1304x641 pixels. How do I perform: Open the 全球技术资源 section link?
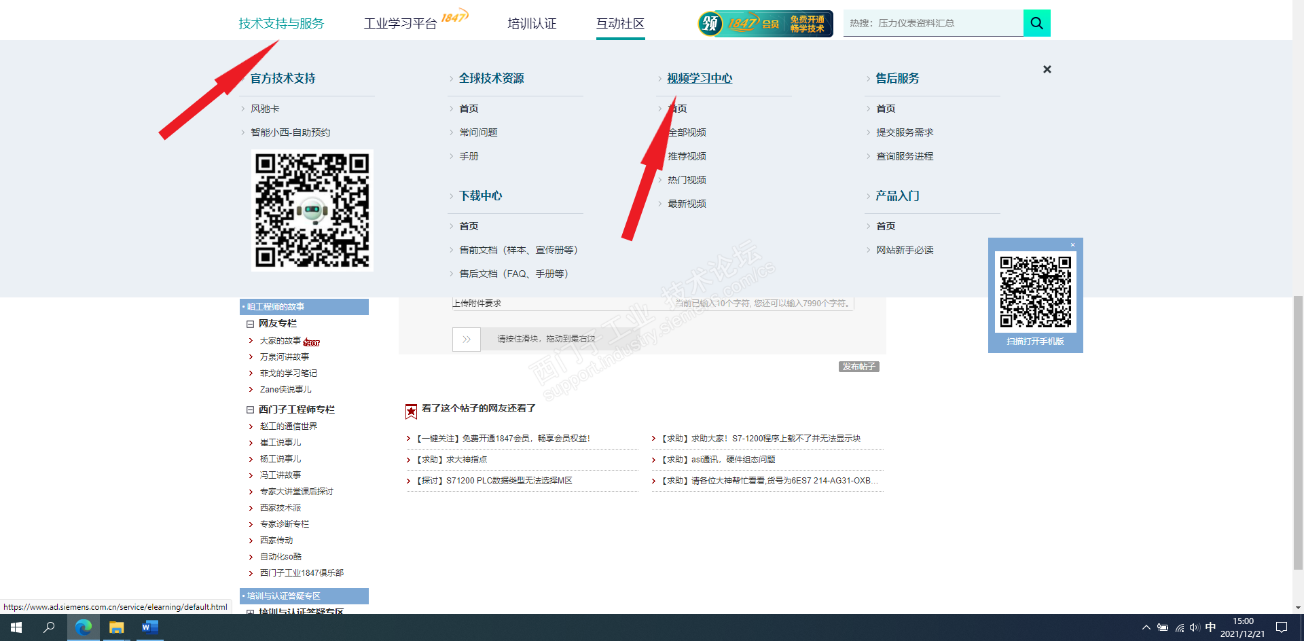point(492,78)
